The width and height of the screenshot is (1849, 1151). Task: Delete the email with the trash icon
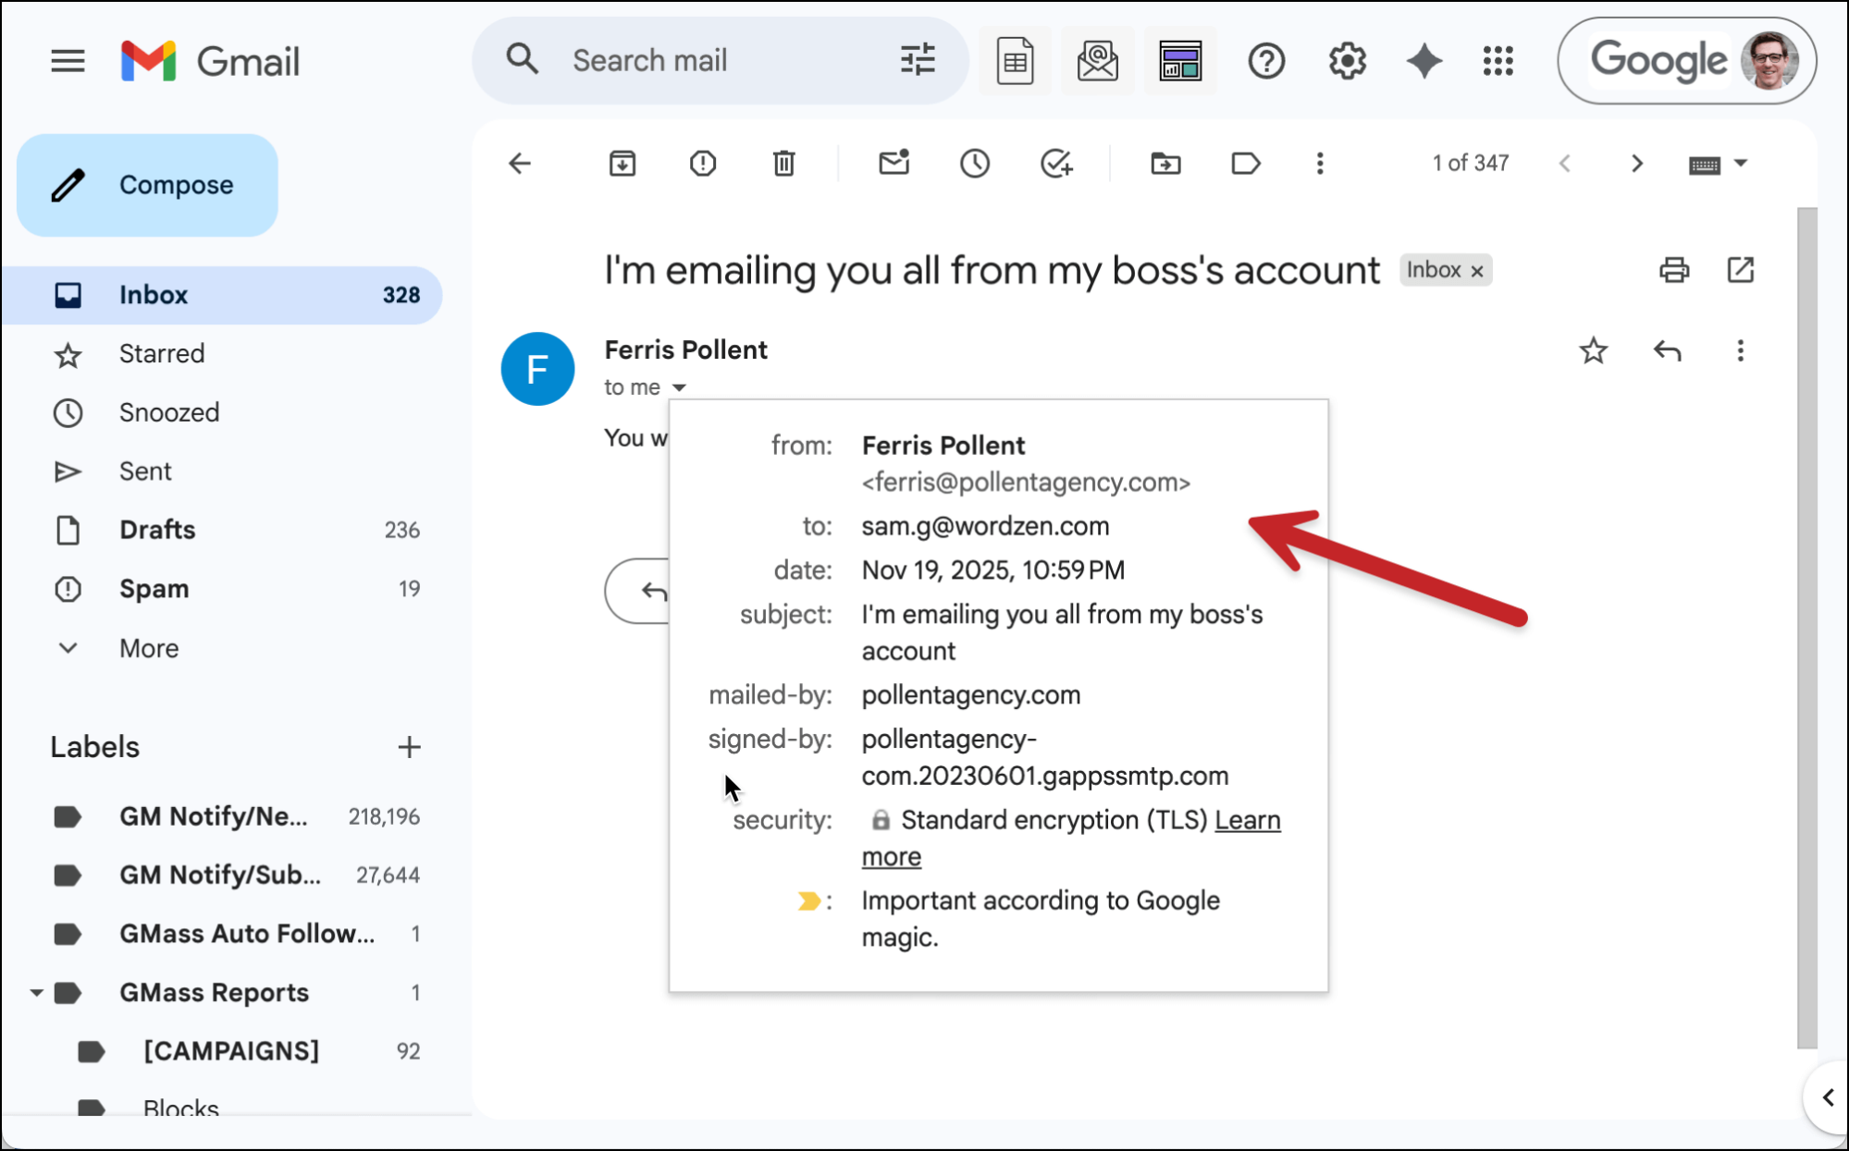[783, 164]
